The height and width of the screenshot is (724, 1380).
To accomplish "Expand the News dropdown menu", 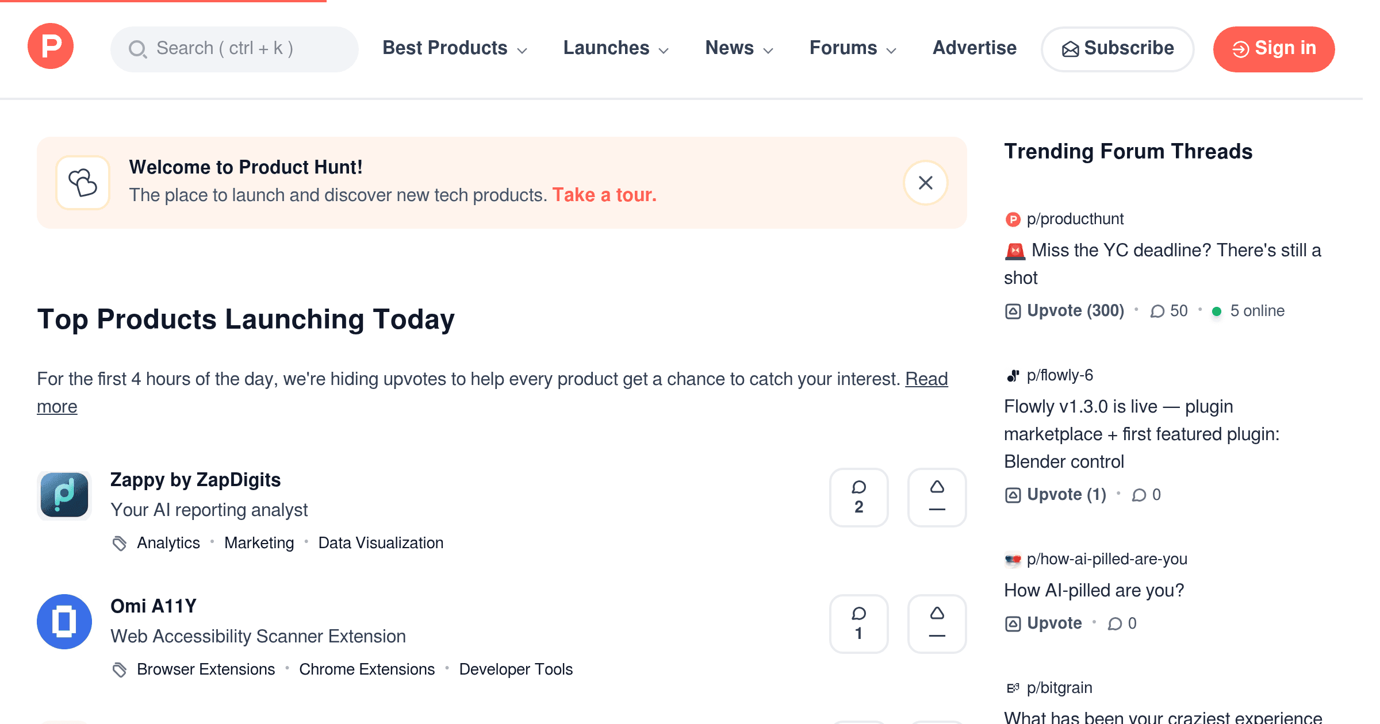I will pos(739,48).
